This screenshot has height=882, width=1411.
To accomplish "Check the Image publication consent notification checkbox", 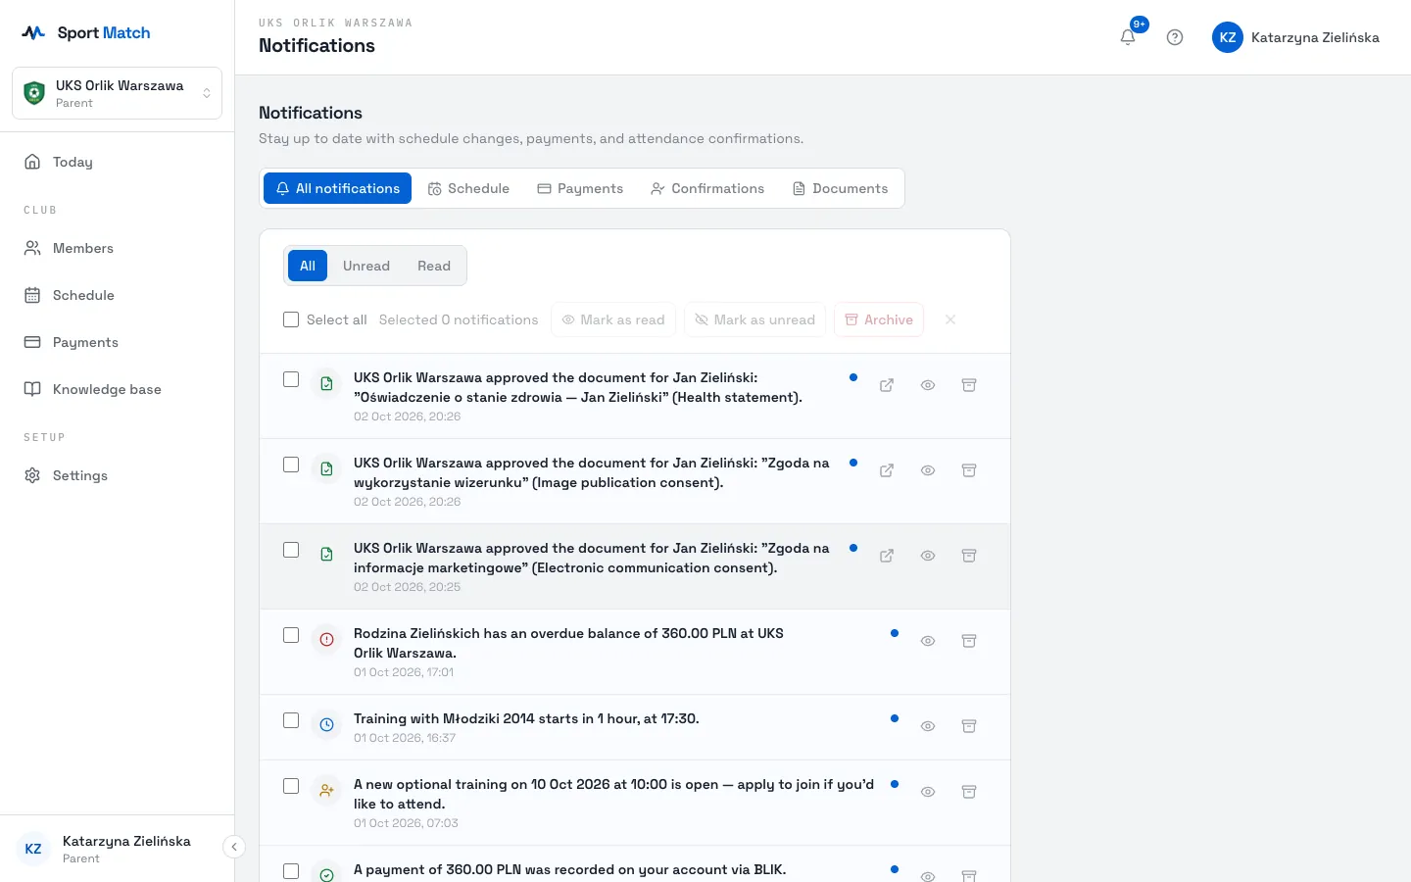I will [x=291, y=465].
